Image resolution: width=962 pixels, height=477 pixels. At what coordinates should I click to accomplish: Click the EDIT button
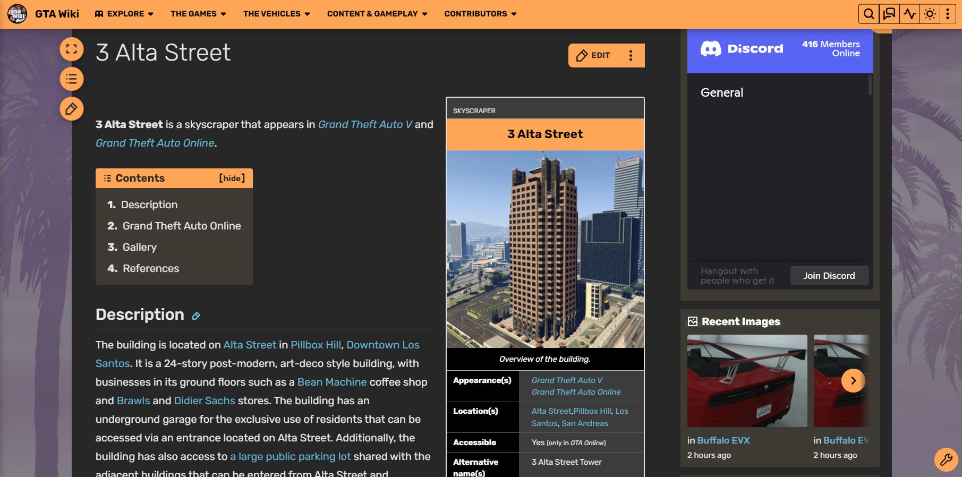tap(593, 55)
